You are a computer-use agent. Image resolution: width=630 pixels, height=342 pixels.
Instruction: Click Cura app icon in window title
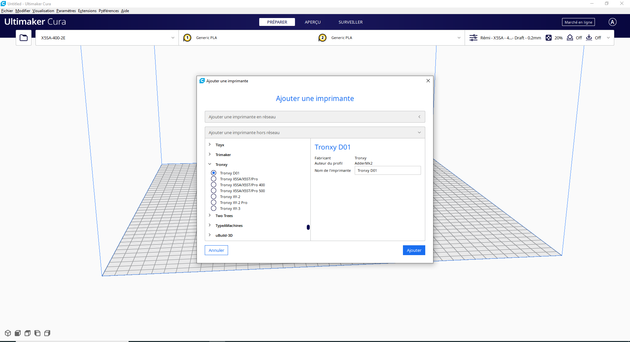(3, 4)
